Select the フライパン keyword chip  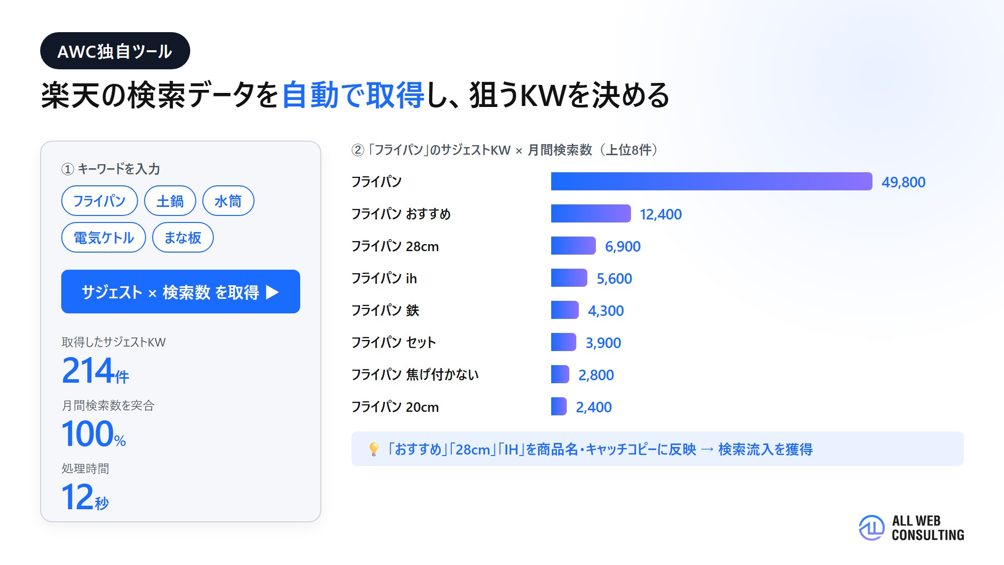99,201
